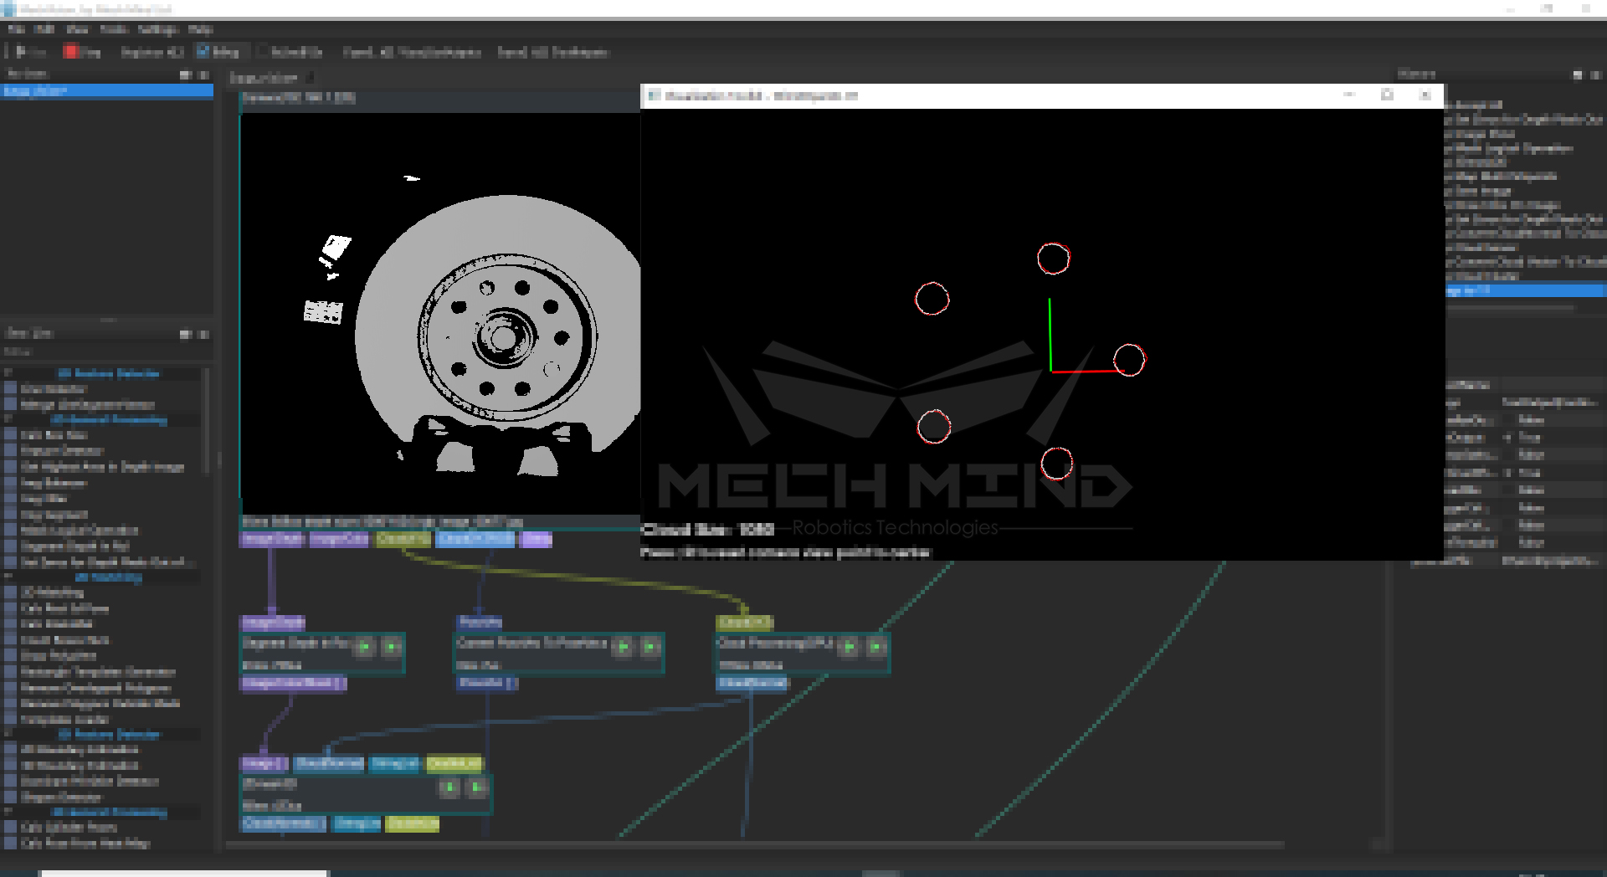Maximize the point cloud visualizer window
1607x877 pixels.
click(x=1387, y=95)
